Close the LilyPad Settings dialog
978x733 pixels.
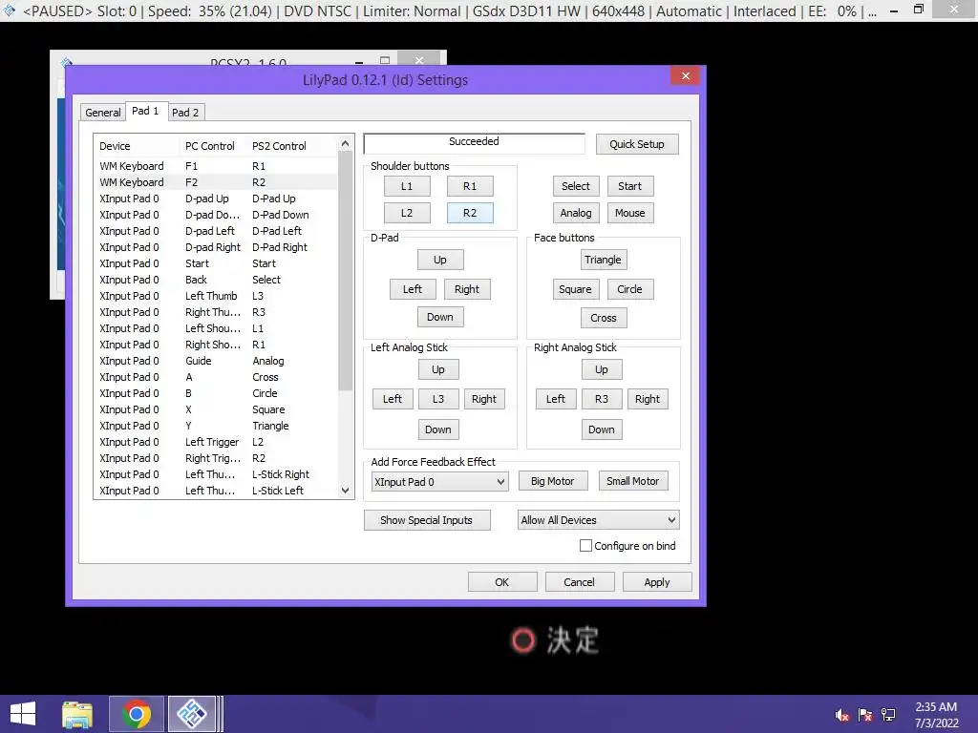[x=686, y=75]
